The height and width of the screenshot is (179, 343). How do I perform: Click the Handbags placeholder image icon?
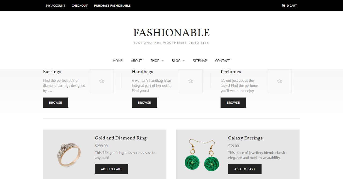191,81
